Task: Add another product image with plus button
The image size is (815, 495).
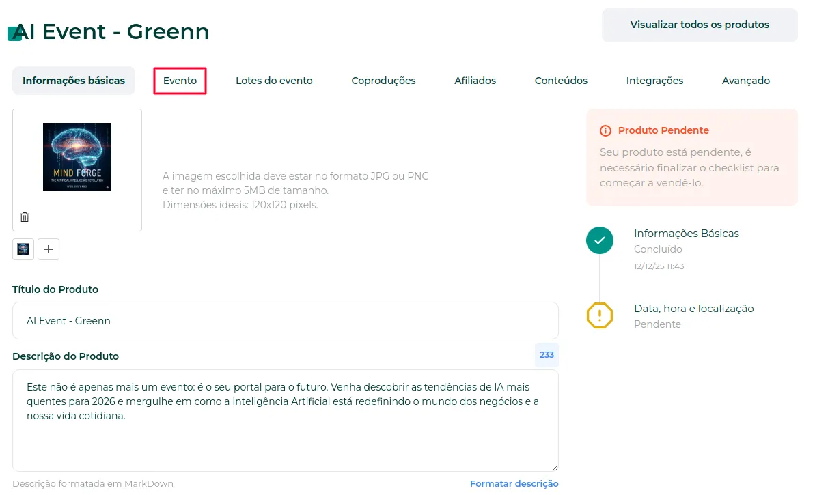Action: click(49, 249)
